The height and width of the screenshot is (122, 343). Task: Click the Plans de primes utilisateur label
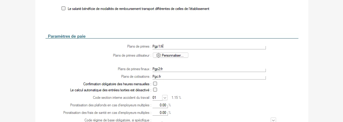point(132,55)
